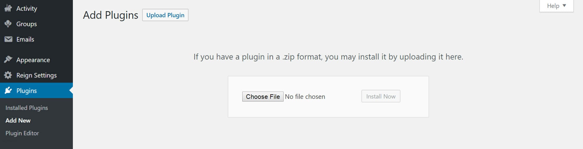Click the Emails envelope icon
This screenshot has height=149, width=583.
(8, 39)
